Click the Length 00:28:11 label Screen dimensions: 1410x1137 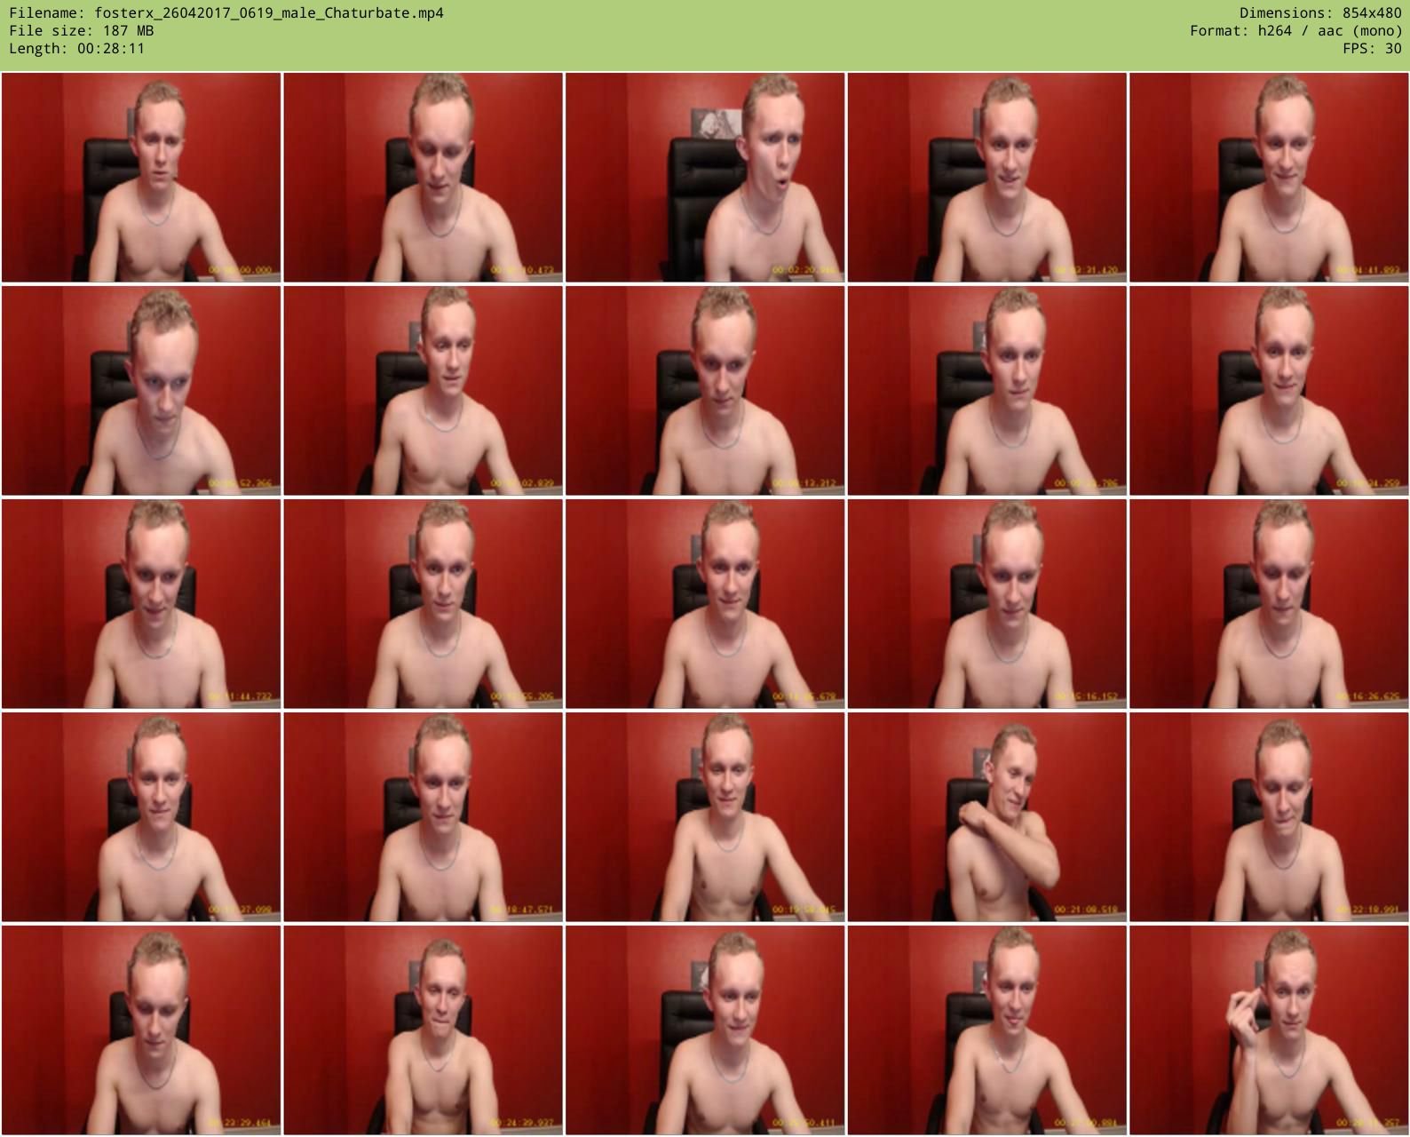tap(76, 49)
